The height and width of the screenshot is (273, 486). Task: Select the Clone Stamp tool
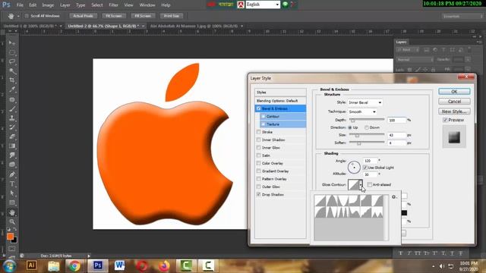[x=12, y=118]
